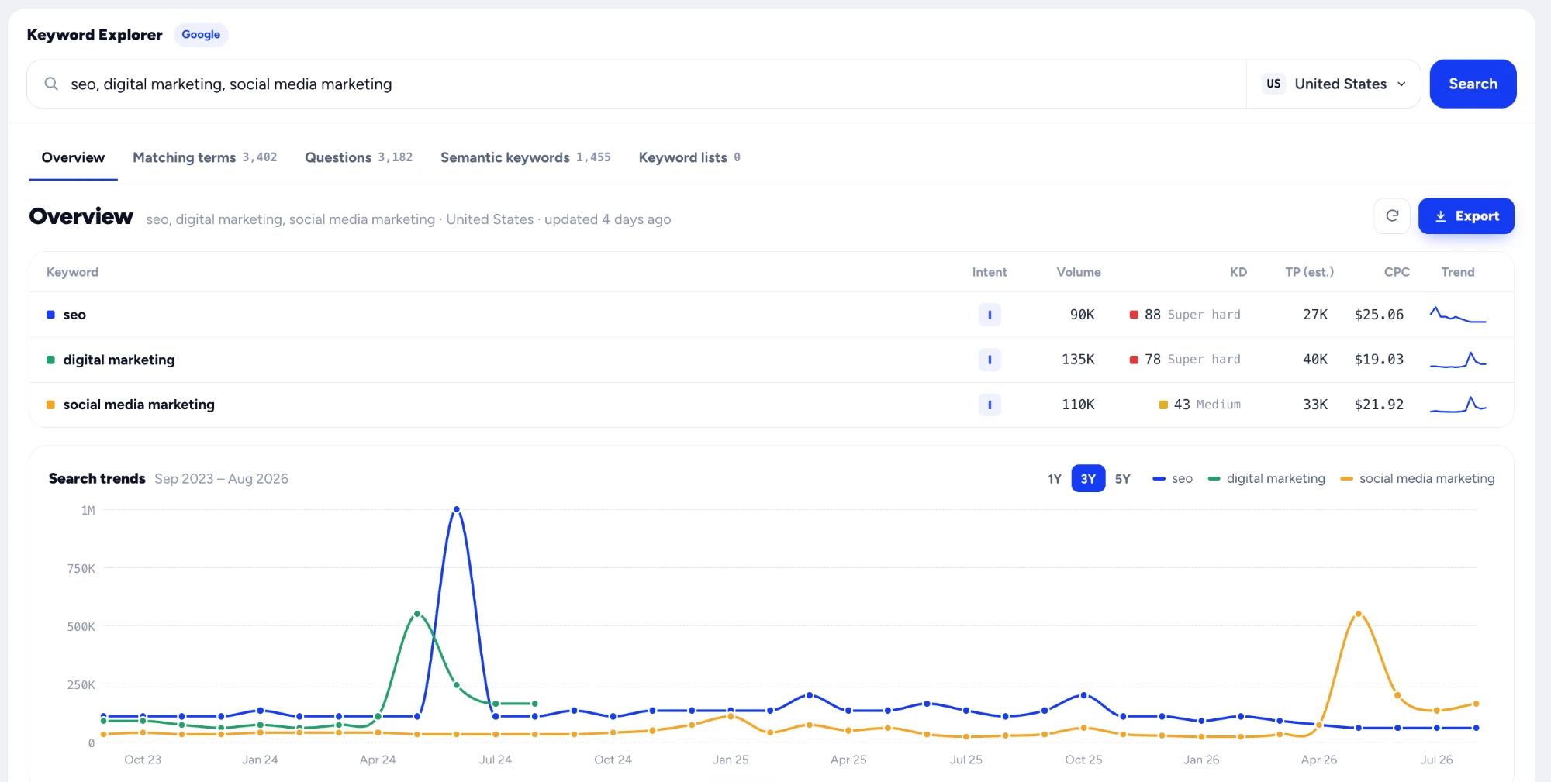
Task: Click the social media marketing peak near Apr 26
Action: click(1358, 614)
